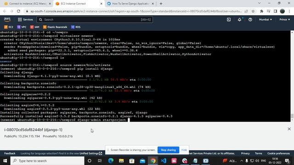This screenshot has width=294, height=165.
Task: Open the IAM shortcut in the favorites bar
Action: coord(35,27)
